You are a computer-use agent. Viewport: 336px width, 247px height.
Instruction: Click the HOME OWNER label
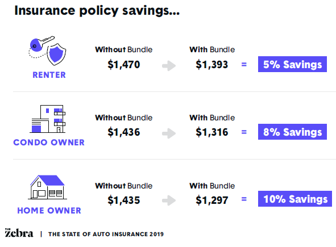pos(49,211)
